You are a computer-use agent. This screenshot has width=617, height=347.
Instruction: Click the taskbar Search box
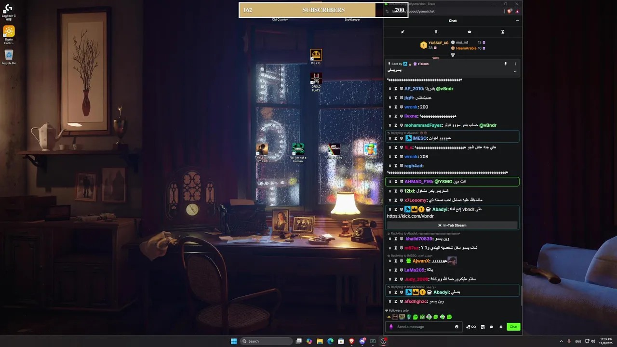[266, 341]
